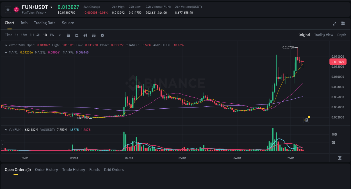The image size is (351, 189).
Task: Collapse the moving averages row chevron
Action: click(x=6, y=52)
